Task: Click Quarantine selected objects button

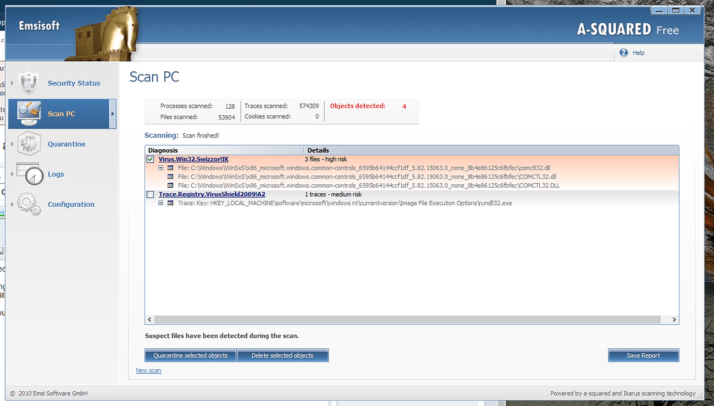Action: coord(190,355)
